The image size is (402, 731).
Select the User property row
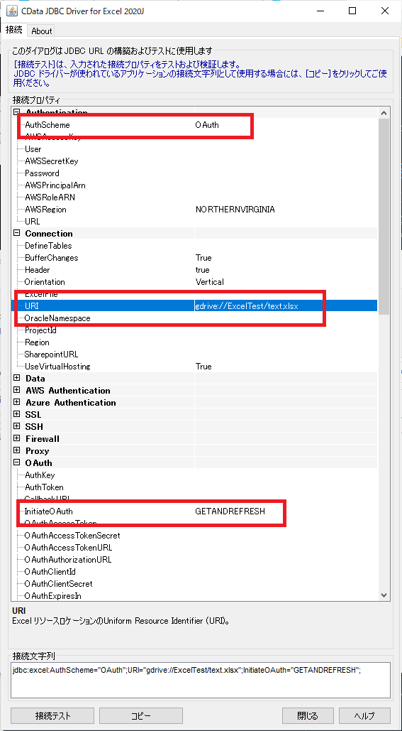coord(194,149)
